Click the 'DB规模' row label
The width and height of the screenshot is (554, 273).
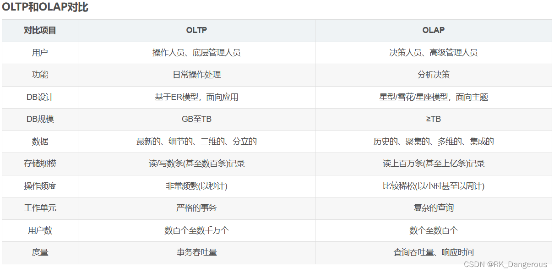click(40, 119)
